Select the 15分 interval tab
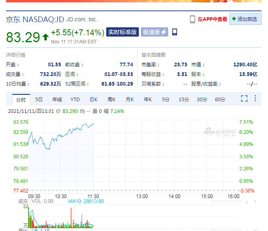Screen dimensions: 268x231 [184, 100]
